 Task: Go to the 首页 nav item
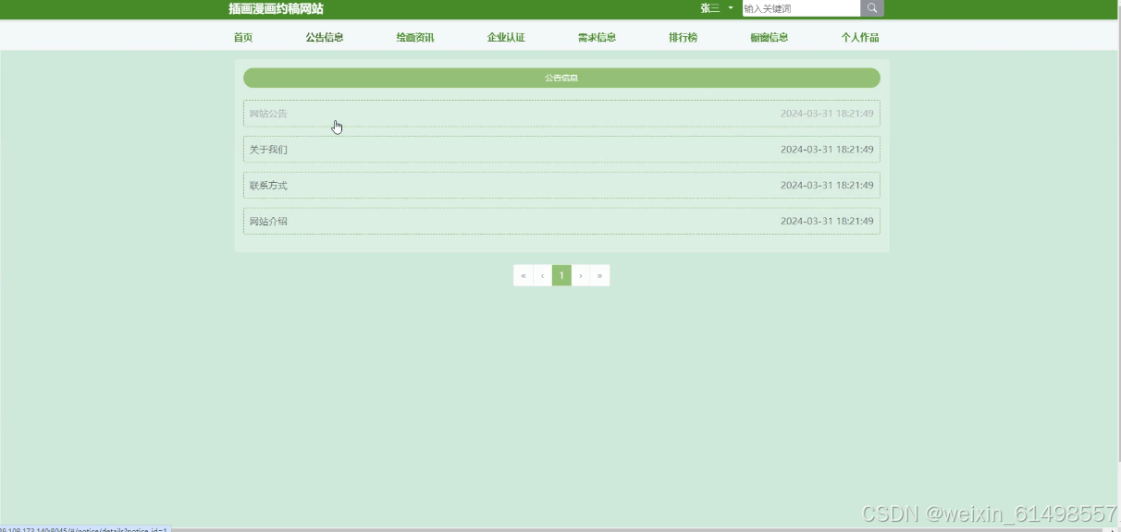pyautogui.click(x=243, y=38)
